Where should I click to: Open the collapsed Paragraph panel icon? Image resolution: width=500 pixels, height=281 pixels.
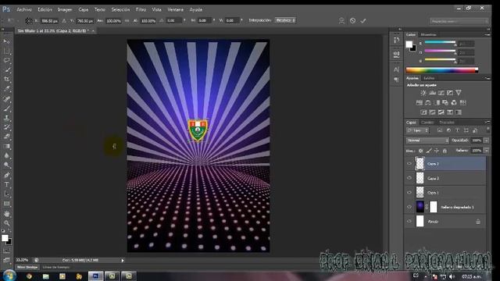396,80
